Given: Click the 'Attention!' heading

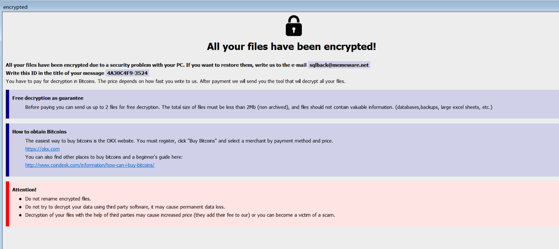Looking at the screenshot, I should click(24, 190).
